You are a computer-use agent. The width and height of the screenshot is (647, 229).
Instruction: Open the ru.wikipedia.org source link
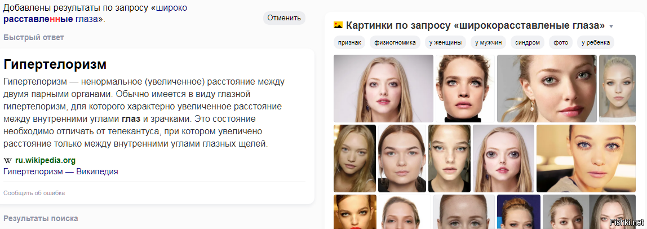46,161
